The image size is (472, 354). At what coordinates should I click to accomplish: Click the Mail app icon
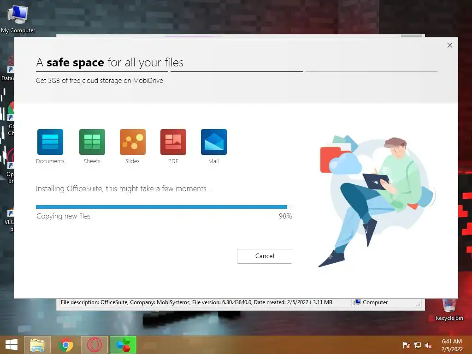pos(214,142)
